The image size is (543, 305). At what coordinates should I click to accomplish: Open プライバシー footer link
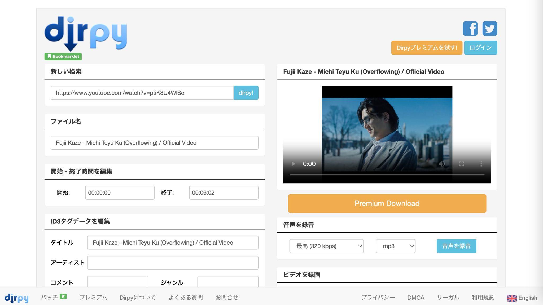(x=378, y=298)
